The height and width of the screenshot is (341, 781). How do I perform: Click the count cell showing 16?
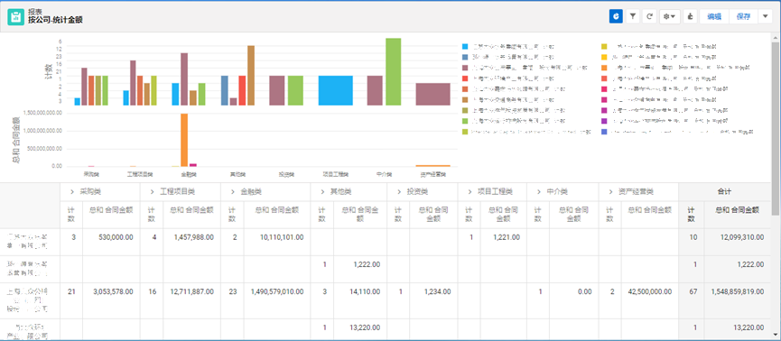[152, 300]
